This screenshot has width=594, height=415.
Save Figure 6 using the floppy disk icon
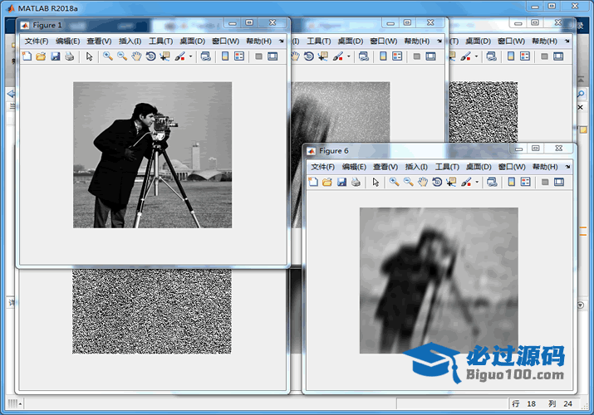341,183
